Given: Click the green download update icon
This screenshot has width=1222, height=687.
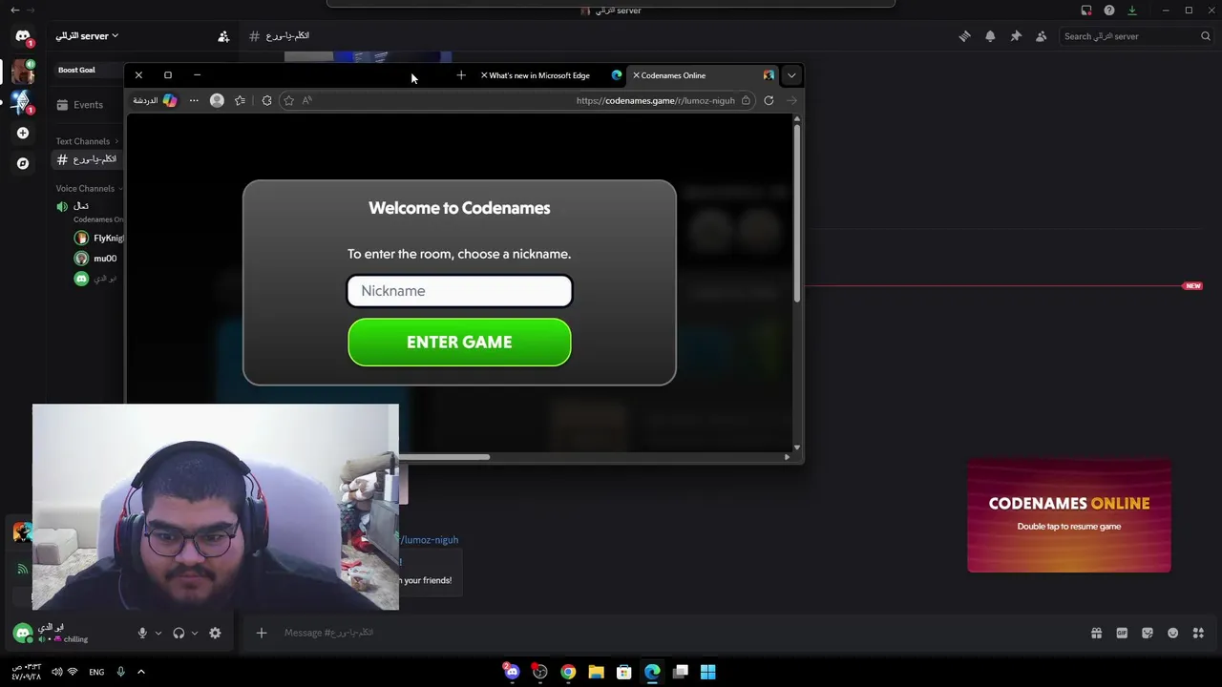Looking at the screenshot, I should pyautogui.click(x=1132, y=10).
